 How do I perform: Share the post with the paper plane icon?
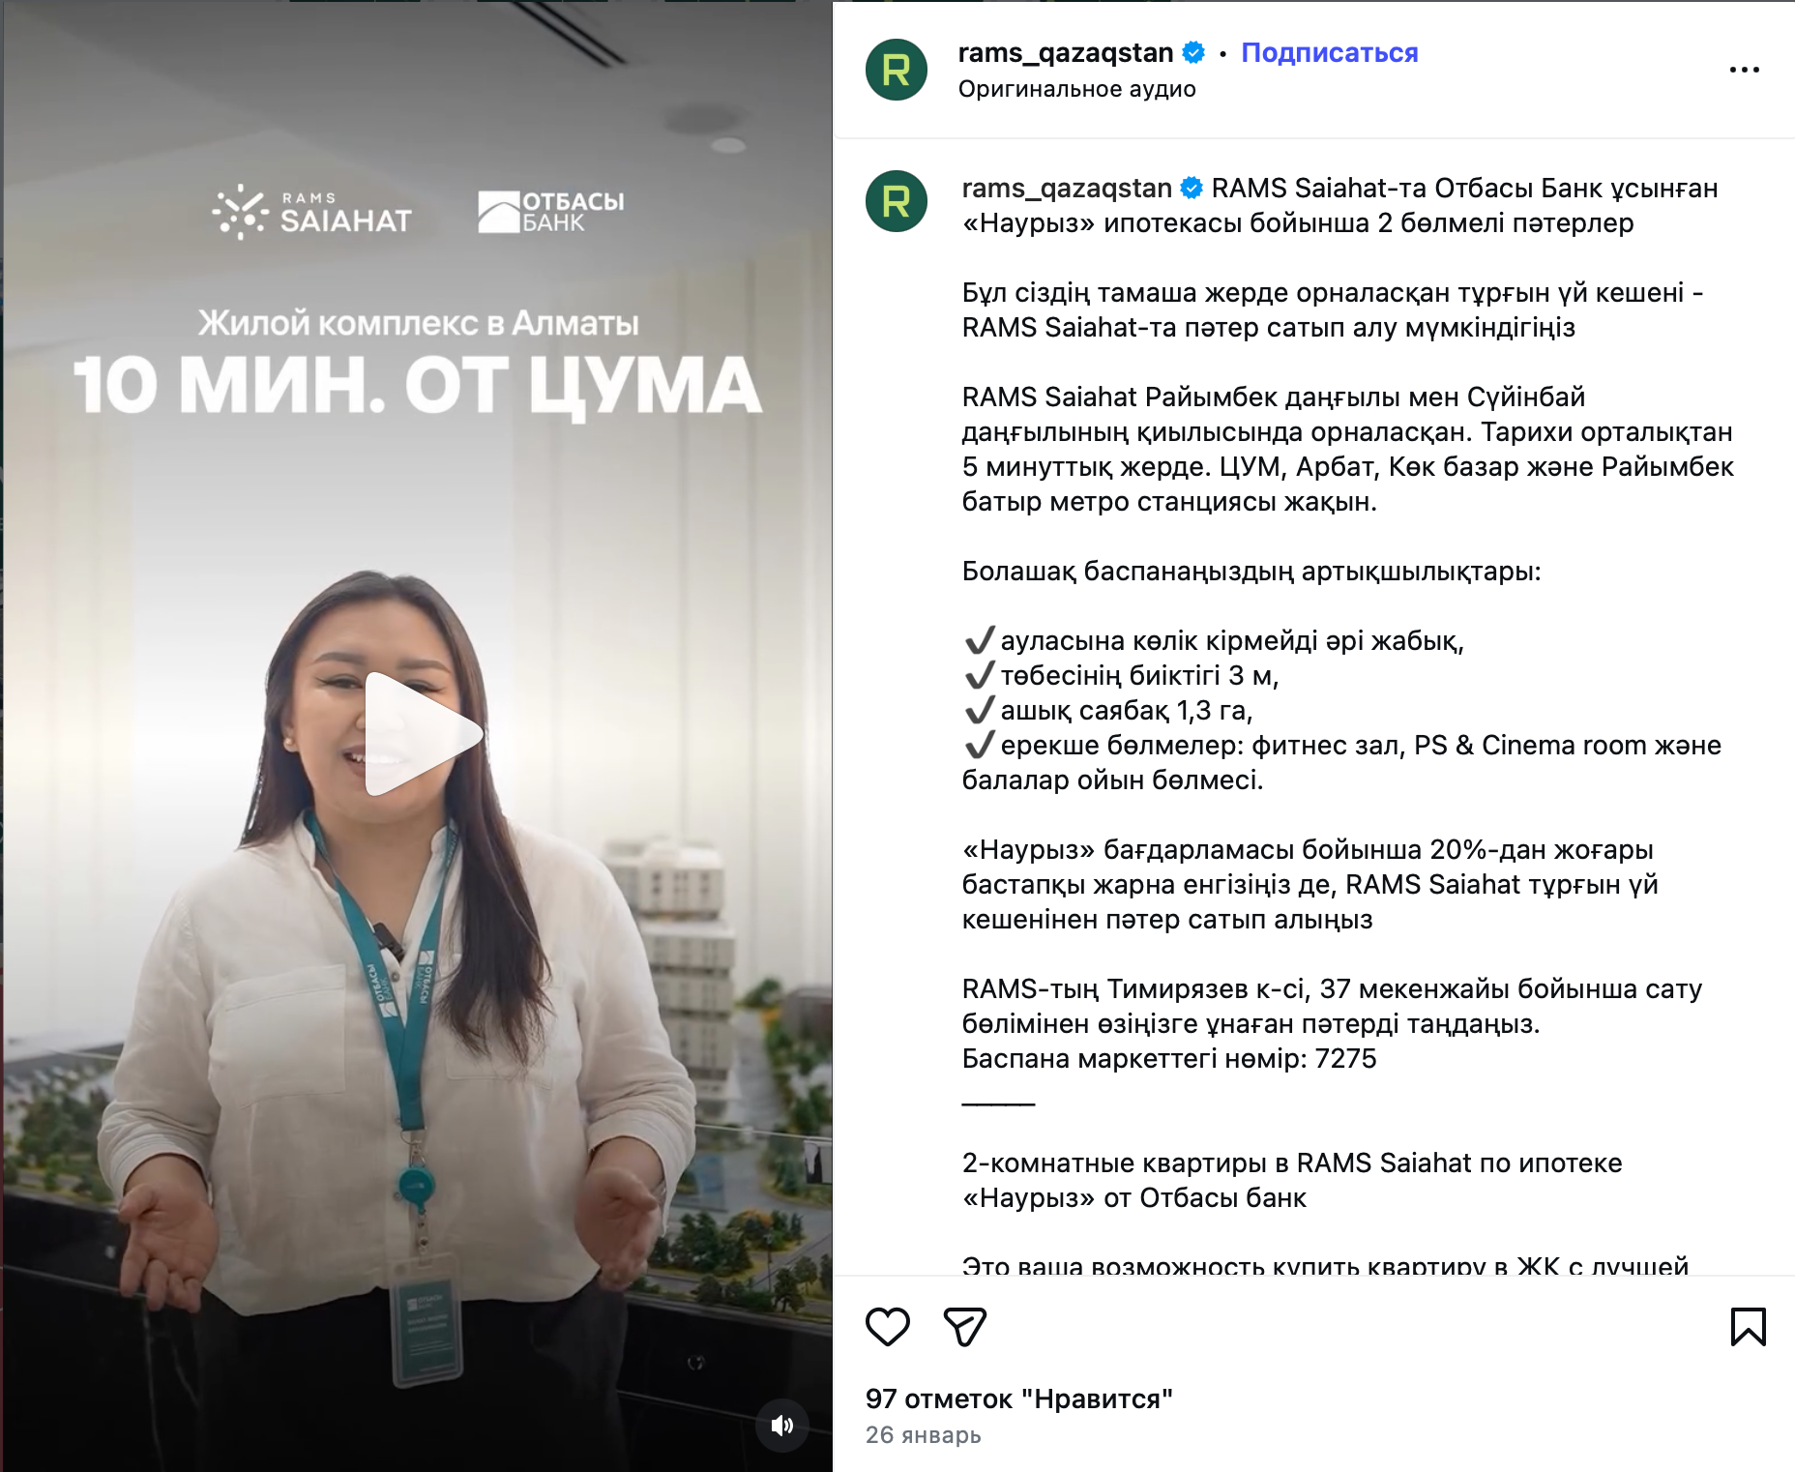(964, 1326)
